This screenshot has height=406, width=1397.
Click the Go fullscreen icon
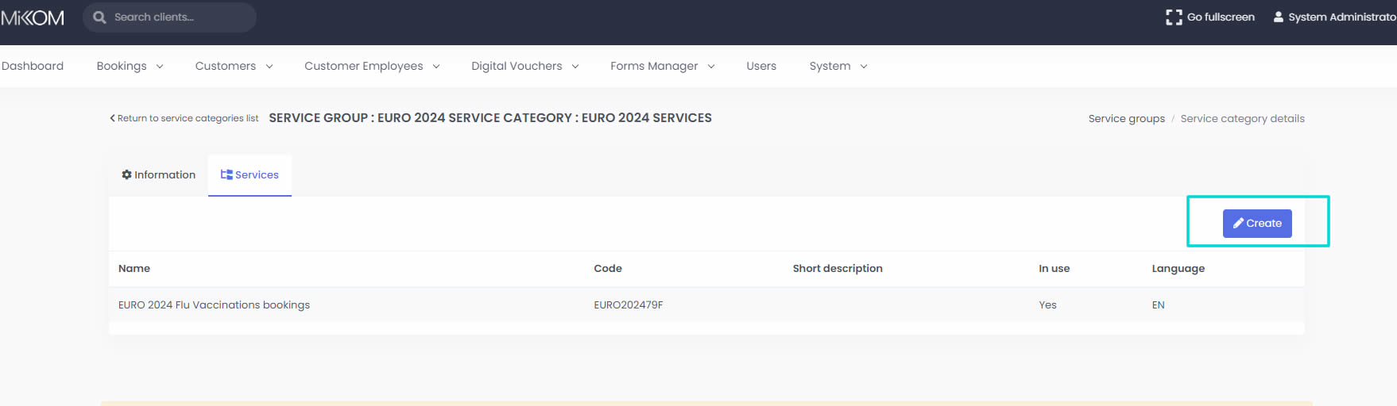(1173, 17)
